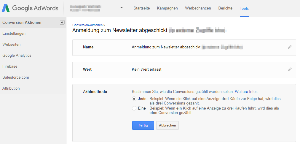
Task: Collapse the sidebar with the double-chevron icon
Action: [62, 23]
